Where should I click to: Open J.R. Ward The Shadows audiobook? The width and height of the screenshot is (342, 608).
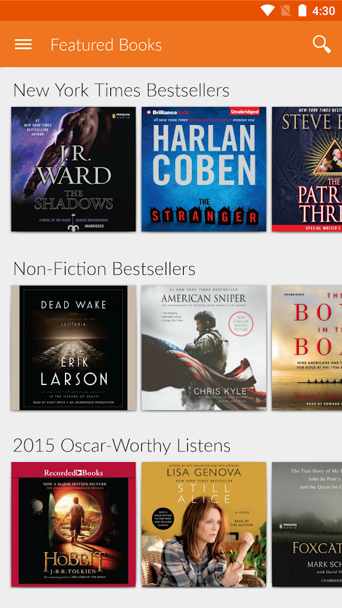click(x=74, y=169)
